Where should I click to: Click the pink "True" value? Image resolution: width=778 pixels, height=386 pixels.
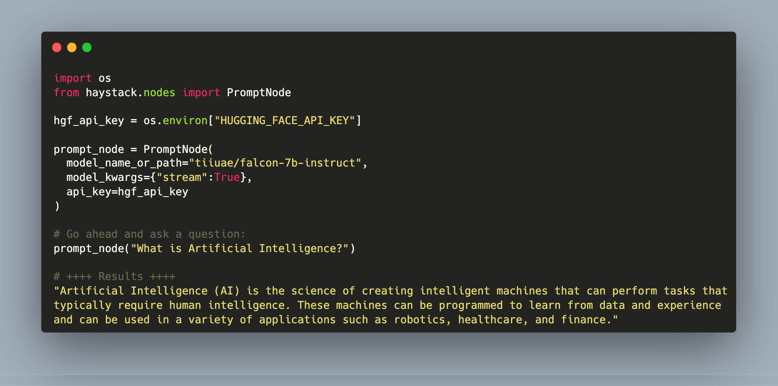click(227, 178)
